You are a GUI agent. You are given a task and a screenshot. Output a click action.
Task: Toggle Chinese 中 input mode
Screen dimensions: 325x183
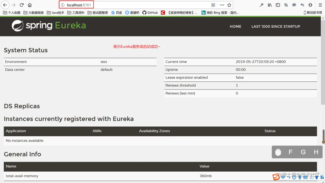tap(283, 177)
